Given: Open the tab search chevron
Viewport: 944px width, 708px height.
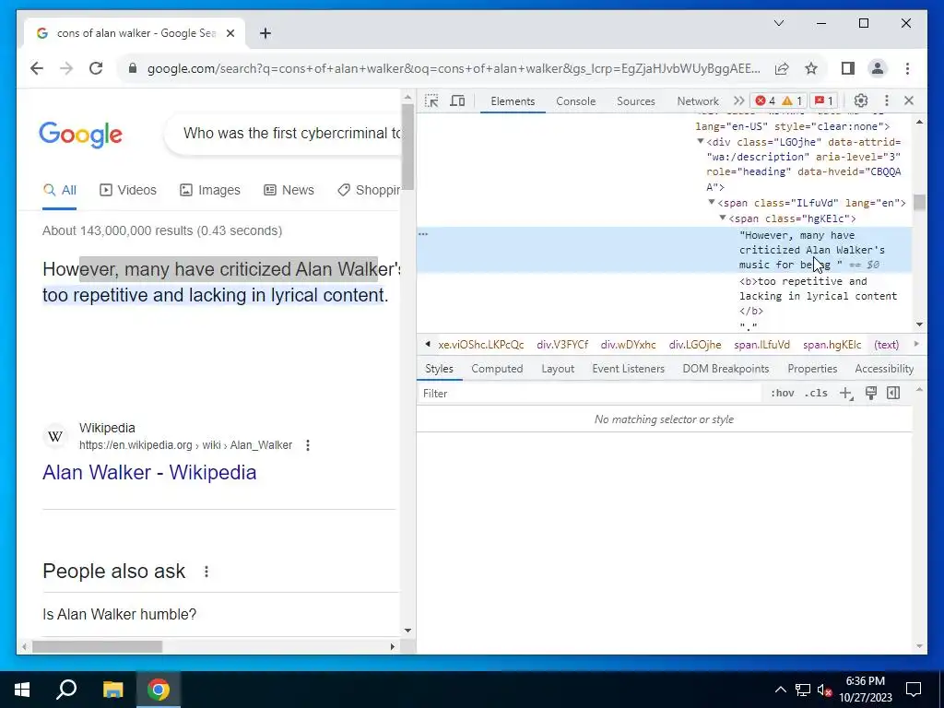Looking at the screenshot, I should tap(778, 23).
